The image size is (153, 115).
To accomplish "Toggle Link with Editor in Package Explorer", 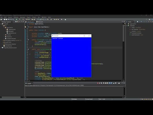I will [x=18, y=22].
